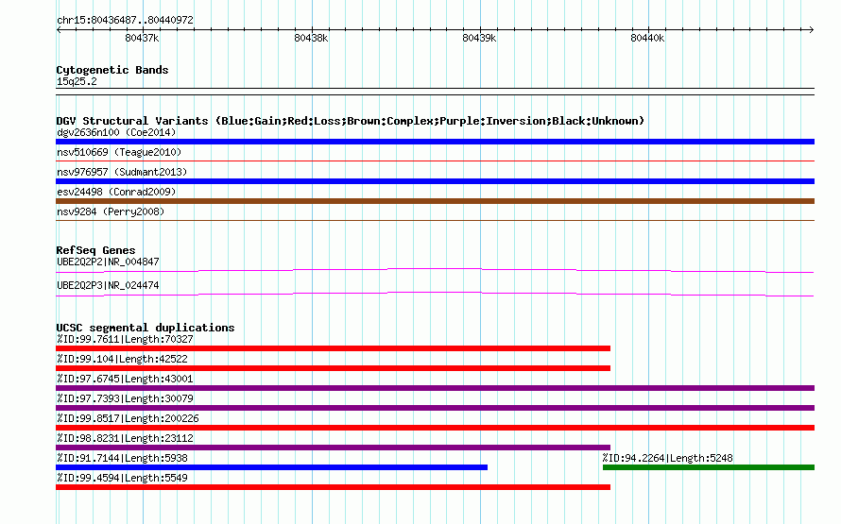Viewport: 841px width, 524px height.
Task: Click the ruler's right arrowhead
Action: (x=812, y=29)
